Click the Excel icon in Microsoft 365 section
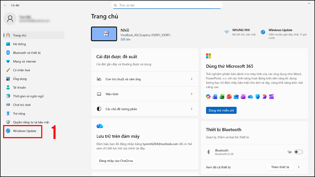Screen dimensions: 315x177 (222, 96)
